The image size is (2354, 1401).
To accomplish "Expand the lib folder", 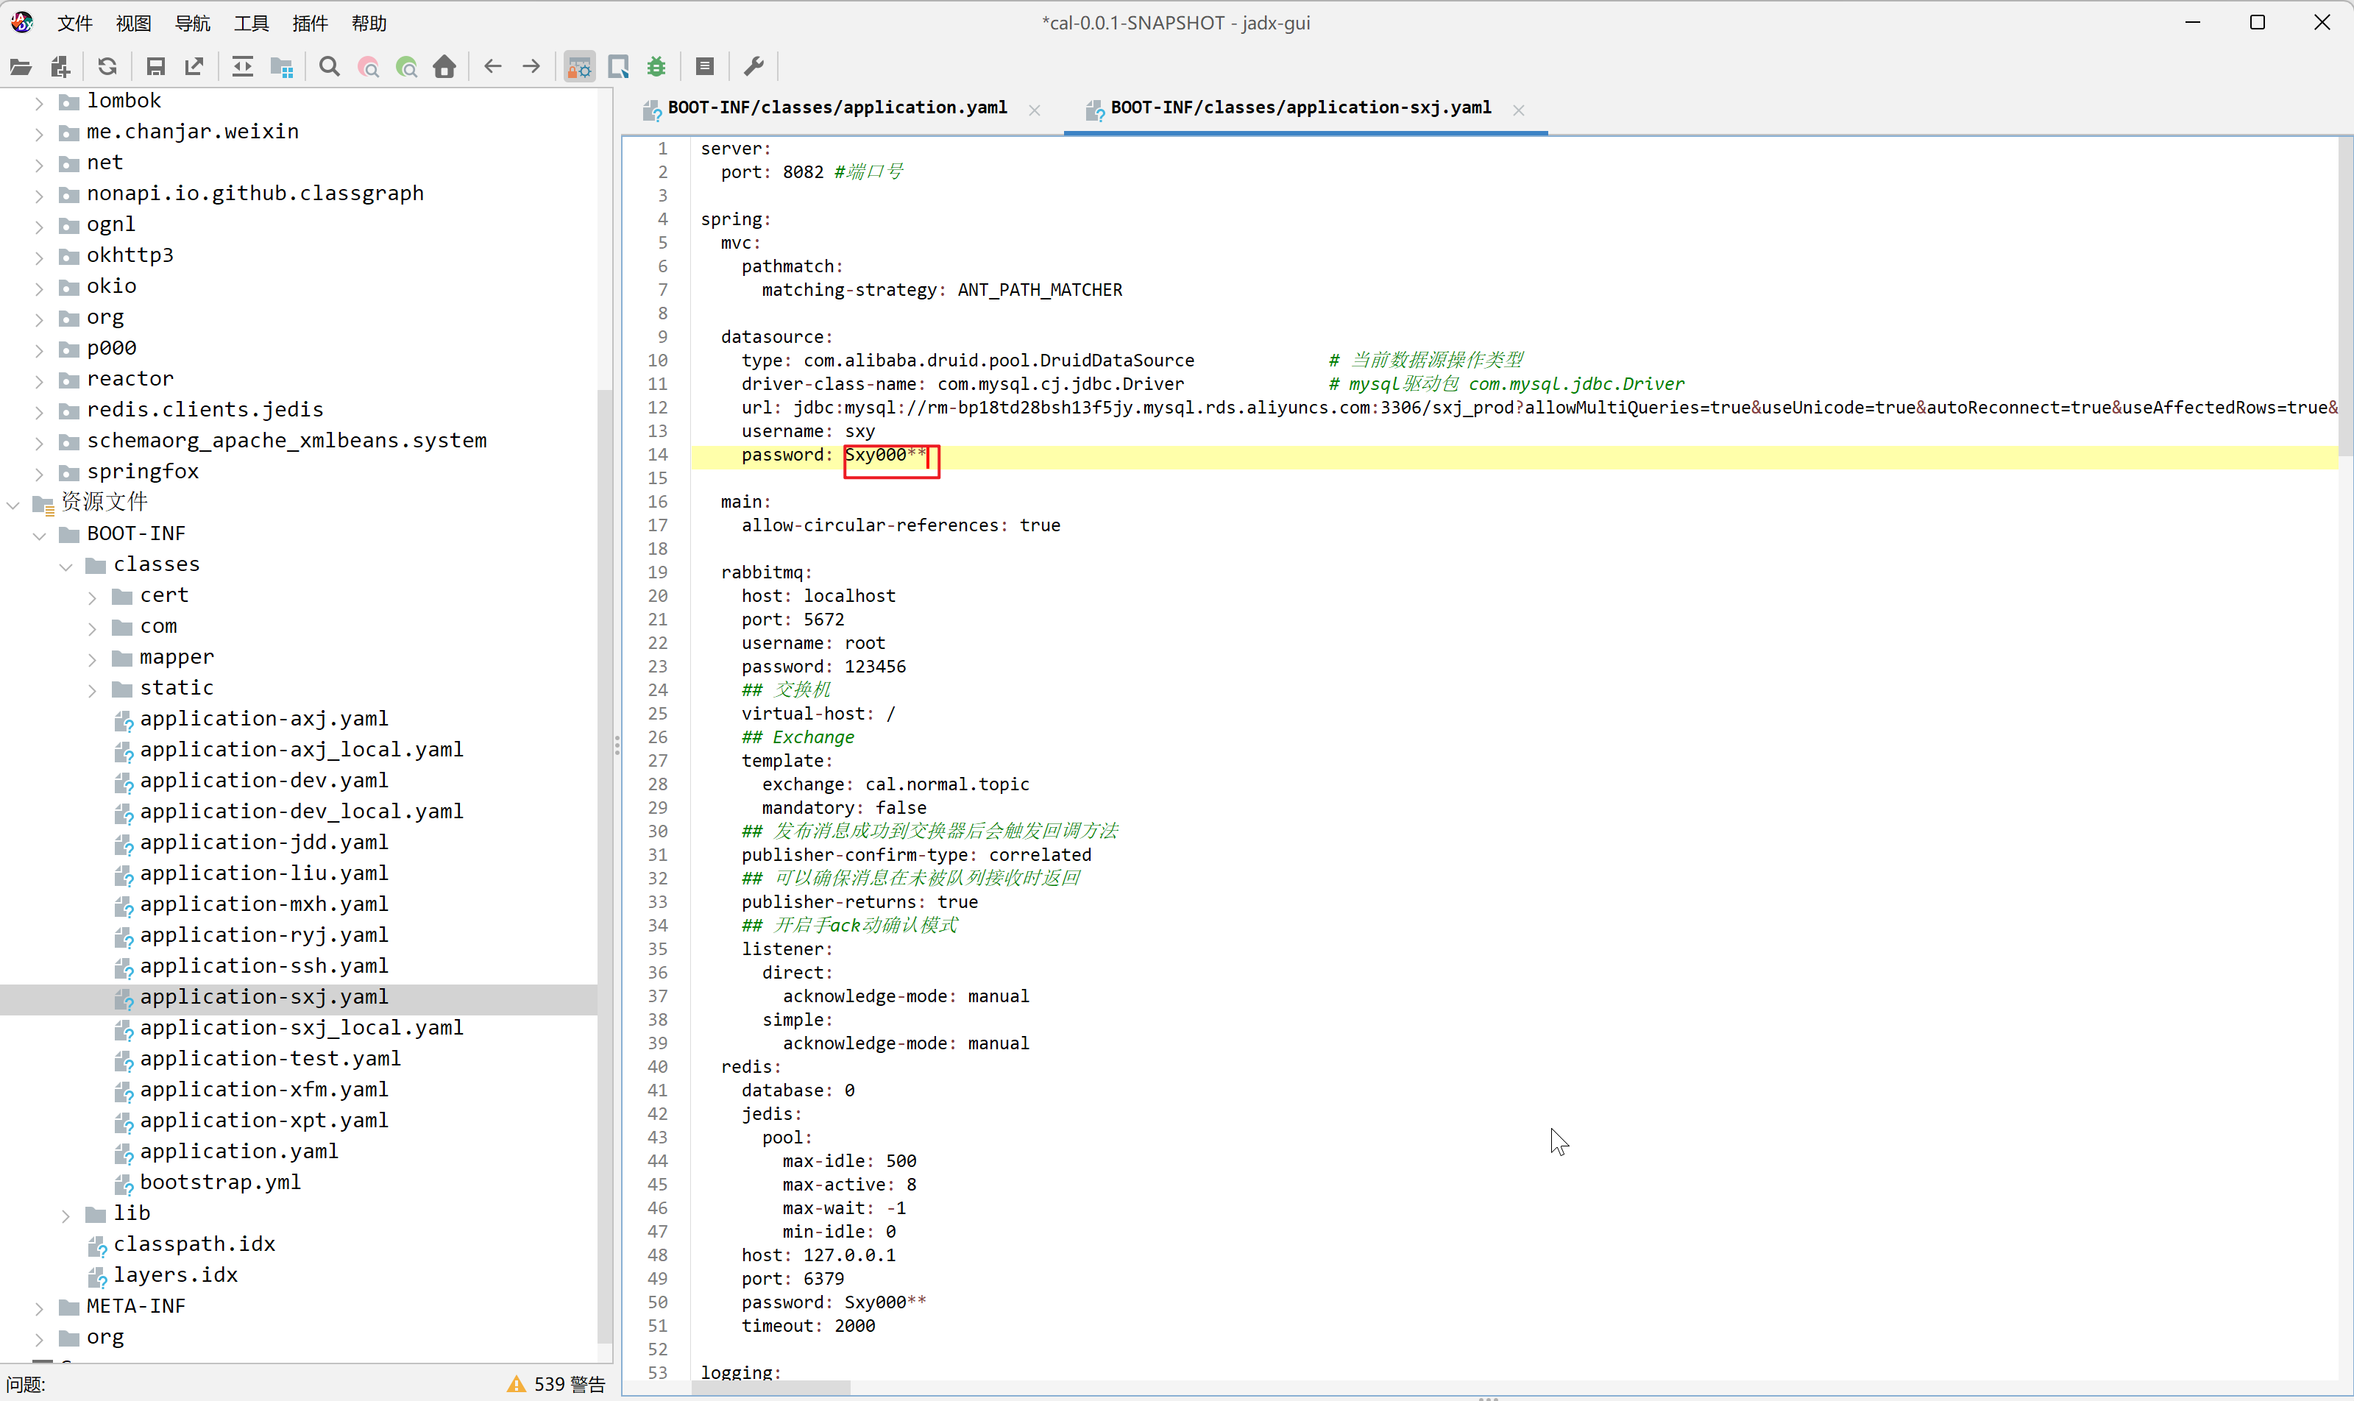I will click(65, 1215).
